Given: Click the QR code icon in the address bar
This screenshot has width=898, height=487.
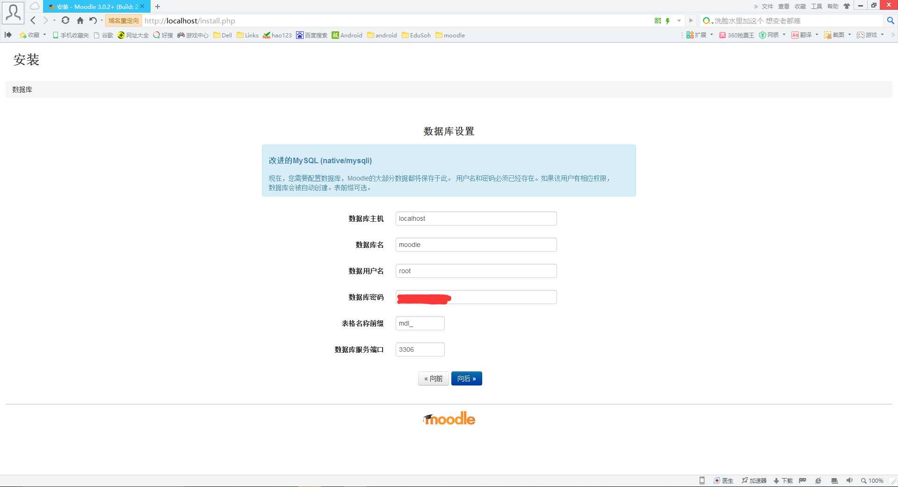Looking at the screenshot, I should tap(658, 21).
